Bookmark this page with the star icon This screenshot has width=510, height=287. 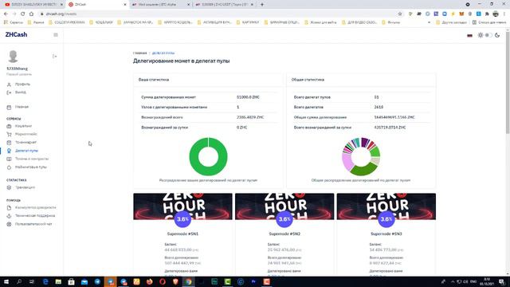coord(400,14)
